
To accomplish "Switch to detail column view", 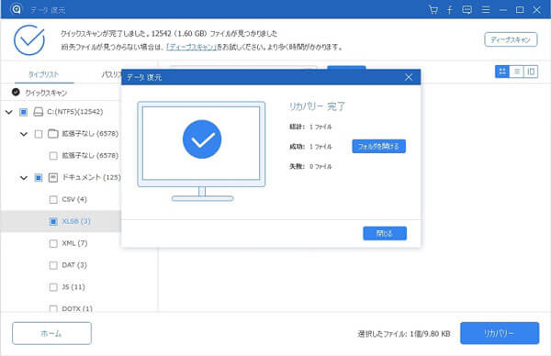I will [531, 72].
